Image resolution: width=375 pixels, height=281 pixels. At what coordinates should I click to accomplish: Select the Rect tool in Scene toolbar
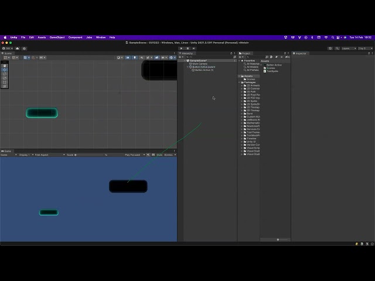5,82
